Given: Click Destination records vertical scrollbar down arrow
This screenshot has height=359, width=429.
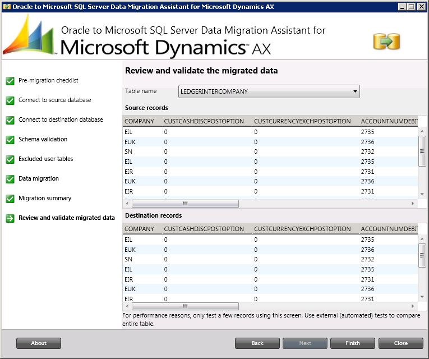Looking at the screenshot, I should click(x=422, y=297).
